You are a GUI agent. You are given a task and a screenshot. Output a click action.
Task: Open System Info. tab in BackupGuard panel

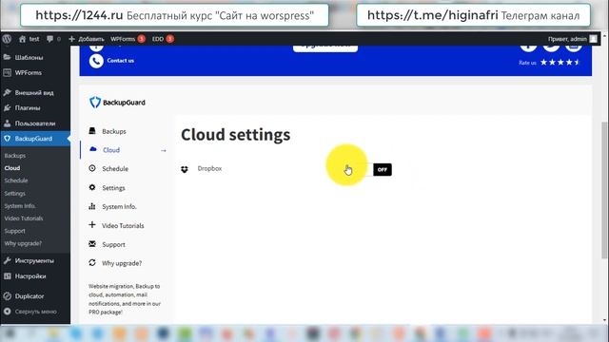click(x=119, y=207)
